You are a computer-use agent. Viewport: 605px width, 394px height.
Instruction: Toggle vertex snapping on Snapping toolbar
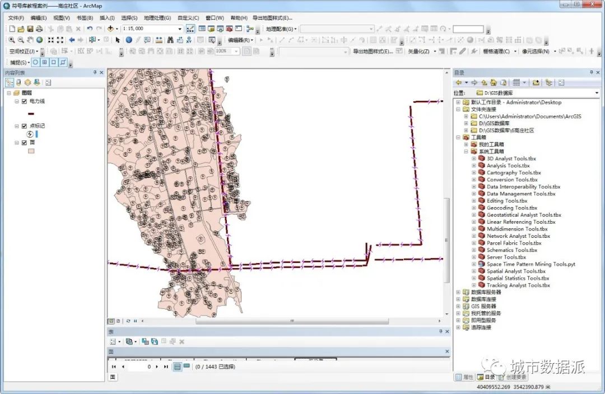pyautogui.click(x=54, y=62)
